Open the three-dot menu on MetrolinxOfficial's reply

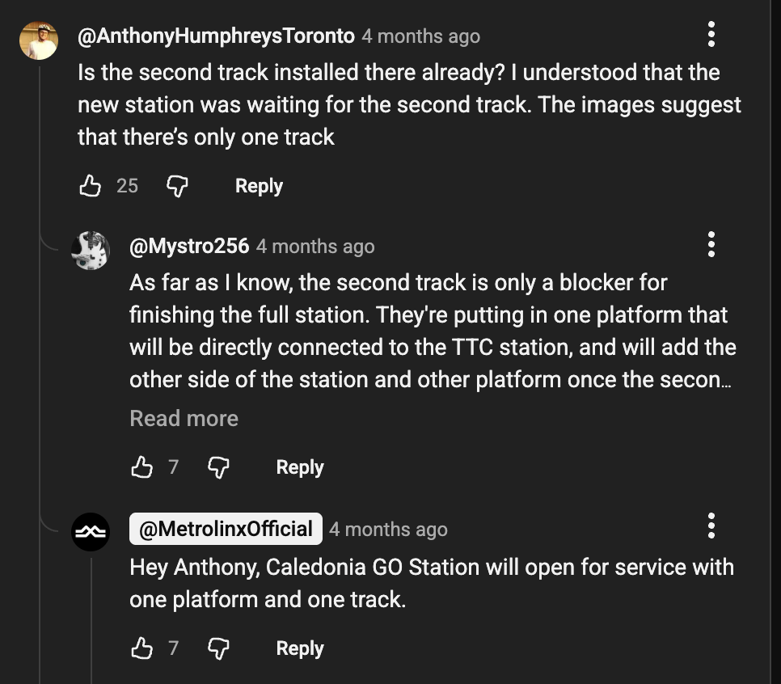pyautogui.click(x=711, y=526)
